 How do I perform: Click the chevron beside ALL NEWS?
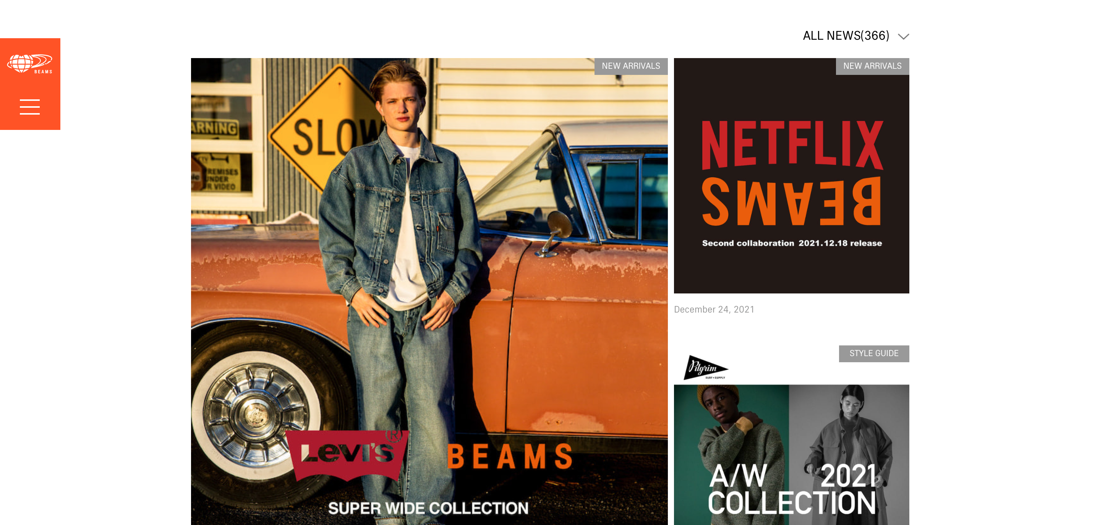pos(903,36)
